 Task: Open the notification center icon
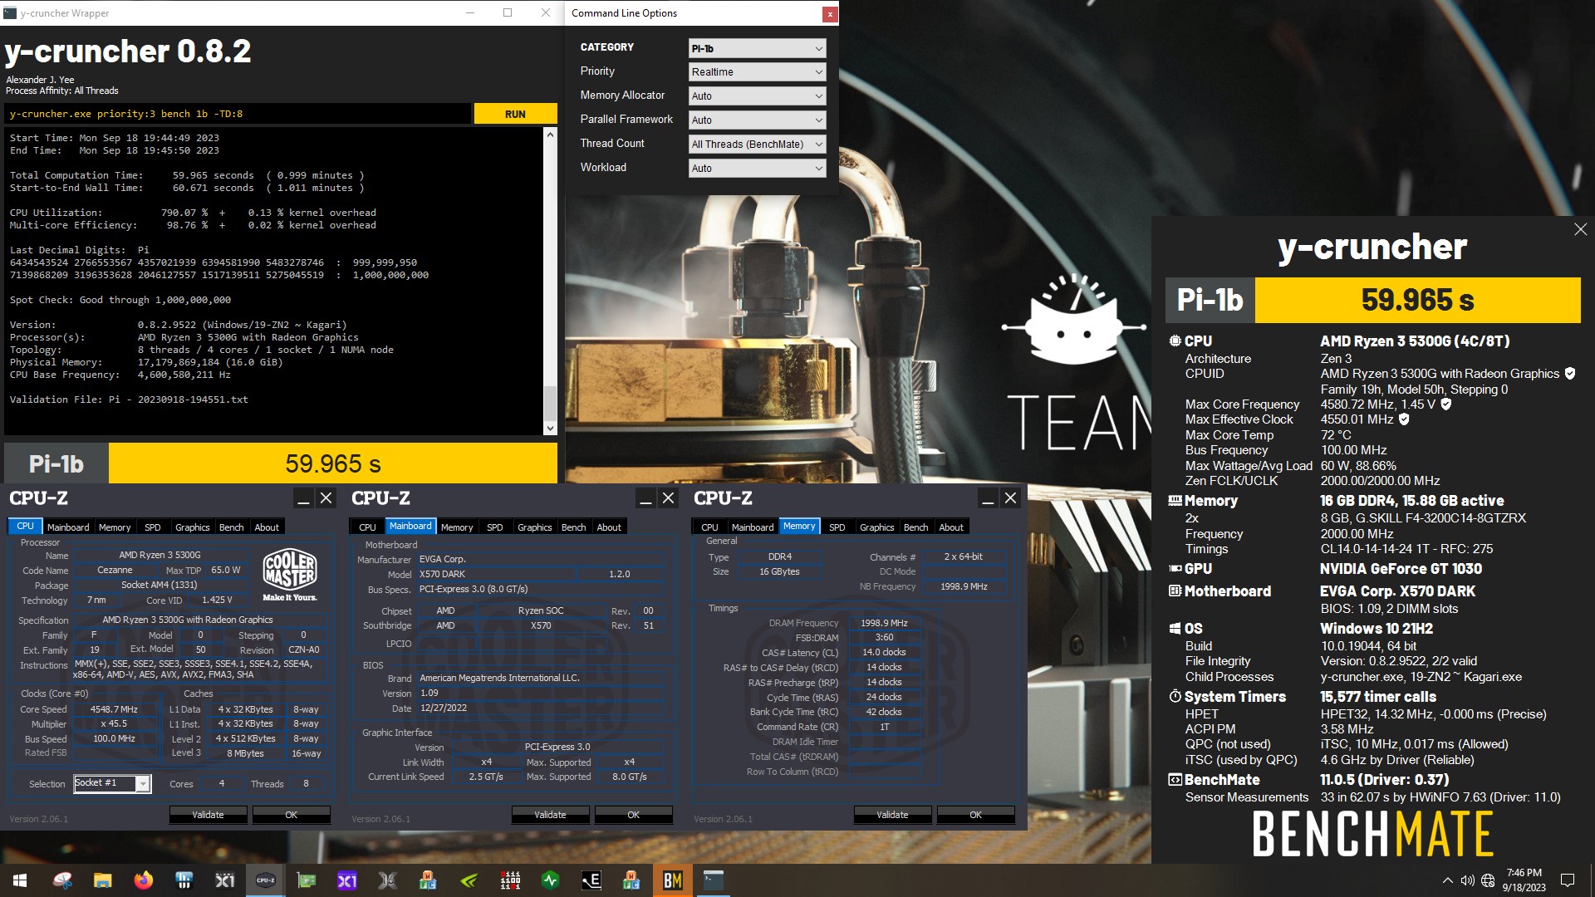pyautogui.click(x=1568, y=880)
